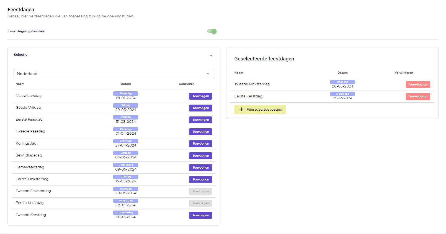The height and width of the screenshot is (234, 446).
Task: Click date 26-12-2024 in the list
Action: pyautogui.click(x=126, y=217)
